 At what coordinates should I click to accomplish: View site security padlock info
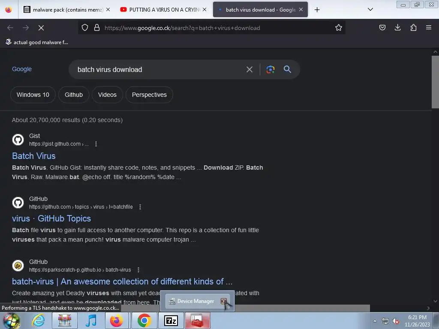97,27
